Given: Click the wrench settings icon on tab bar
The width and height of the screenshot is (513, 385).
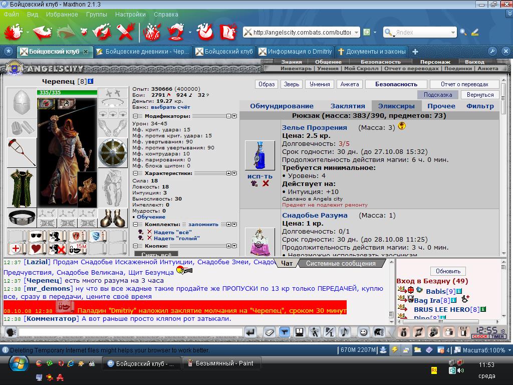Looking at the screenshot, I should point(492,52).
